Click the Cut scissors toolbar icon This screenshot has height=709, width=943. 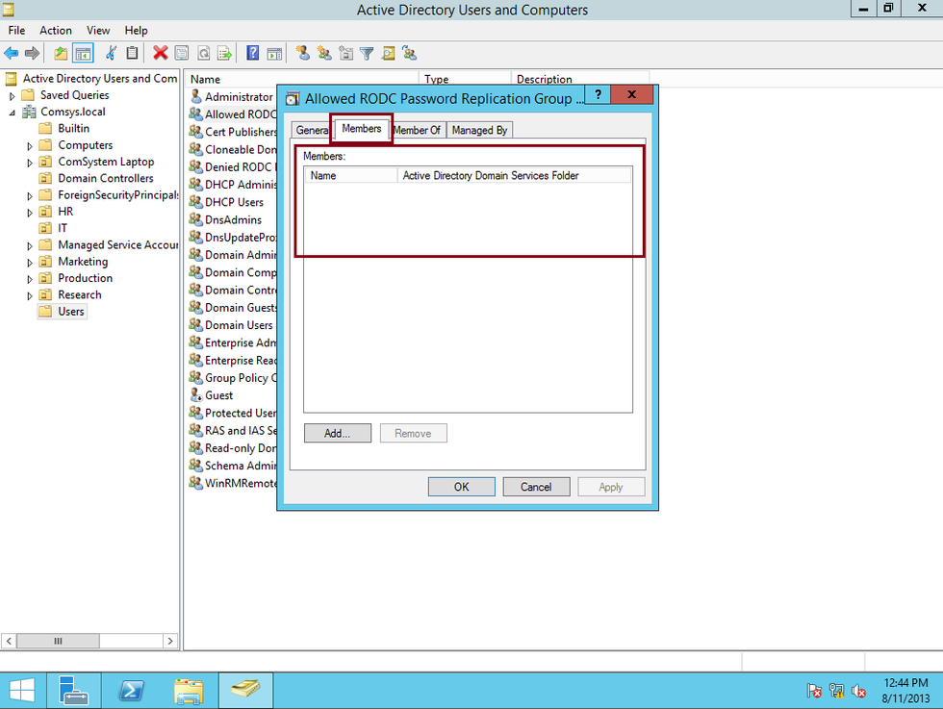[x=111, y=54]
